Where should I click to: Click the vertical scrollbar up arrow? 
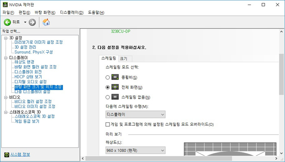coord(281,31)
